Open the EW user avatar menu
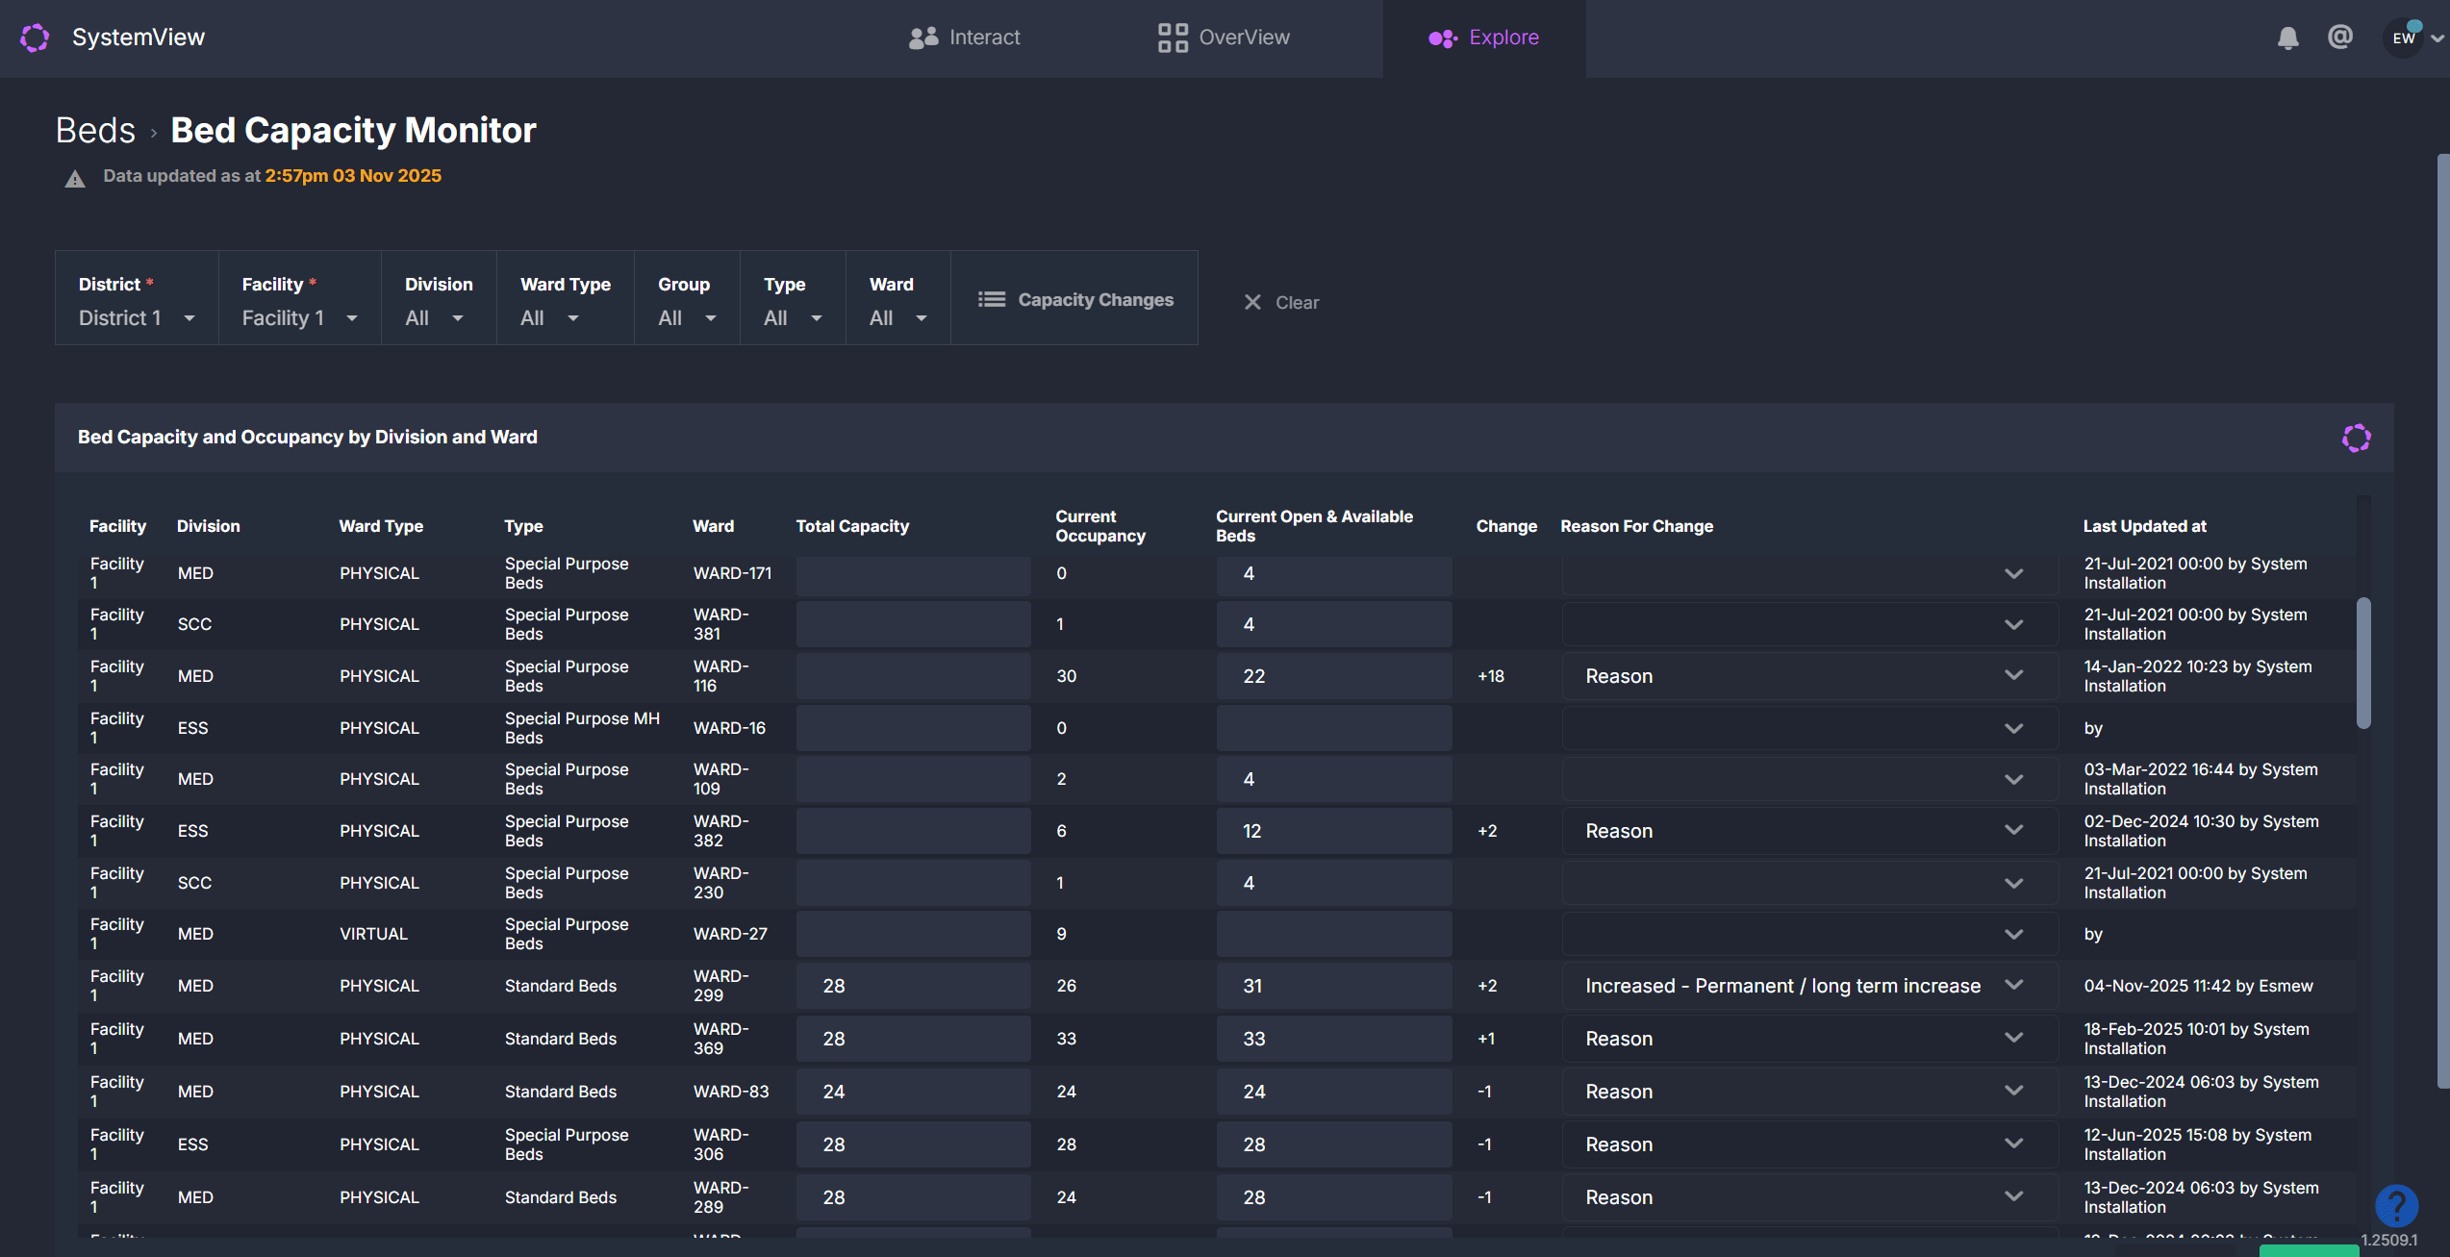The image size is (2450, 1257). pos(2404,38)
